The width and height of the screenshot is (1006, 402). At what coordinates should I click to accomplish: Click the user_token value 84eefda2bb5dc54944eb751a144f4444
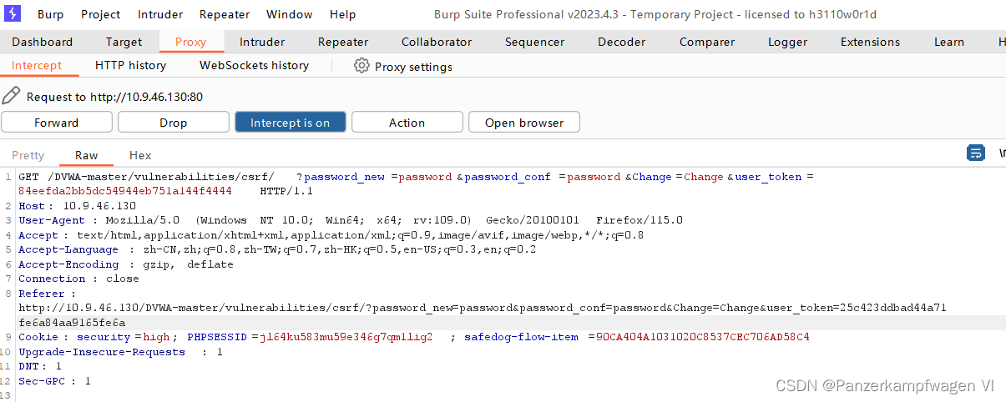(125, 191)
